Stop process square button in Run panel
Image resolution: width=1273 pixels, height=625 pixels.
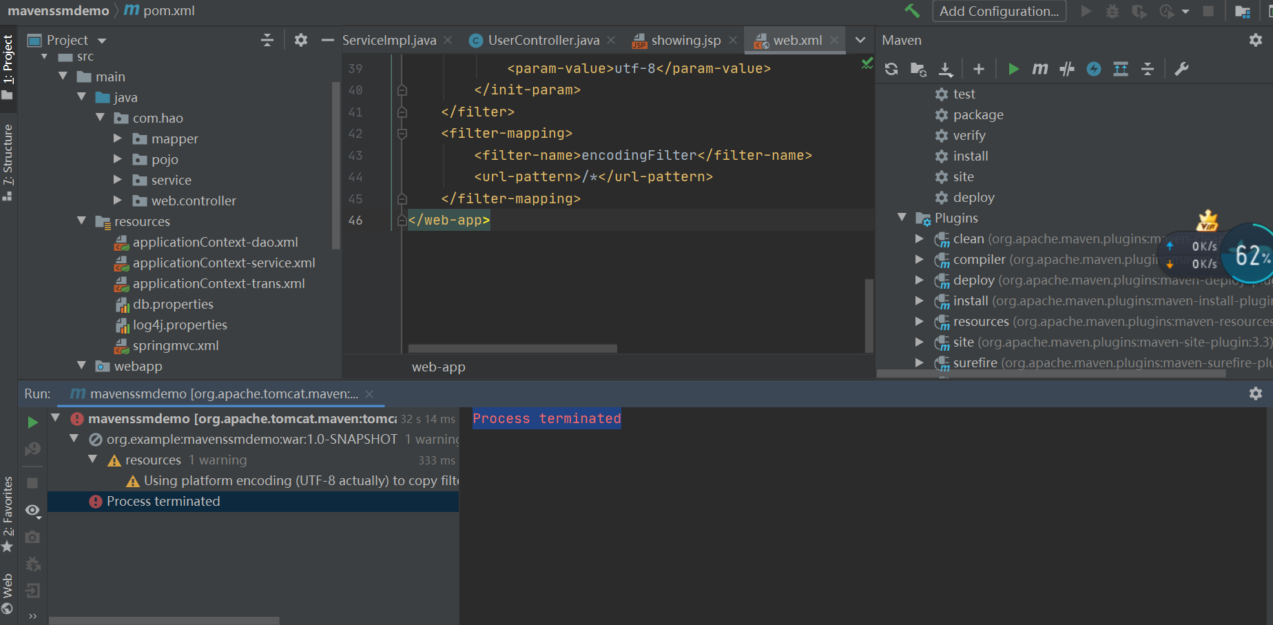point(32,483)
